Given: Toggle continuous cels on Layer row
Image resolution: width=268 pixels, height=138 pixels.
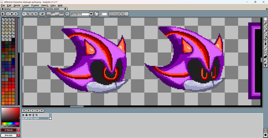Looking at the screenshot, I should (30, 118).
